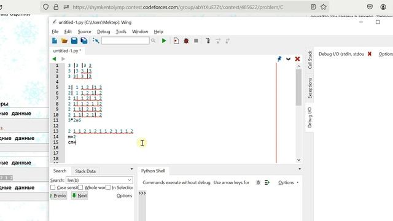Bookmark the page with the star icon
This screenshot has height=221, width=393.
point(324,7)
